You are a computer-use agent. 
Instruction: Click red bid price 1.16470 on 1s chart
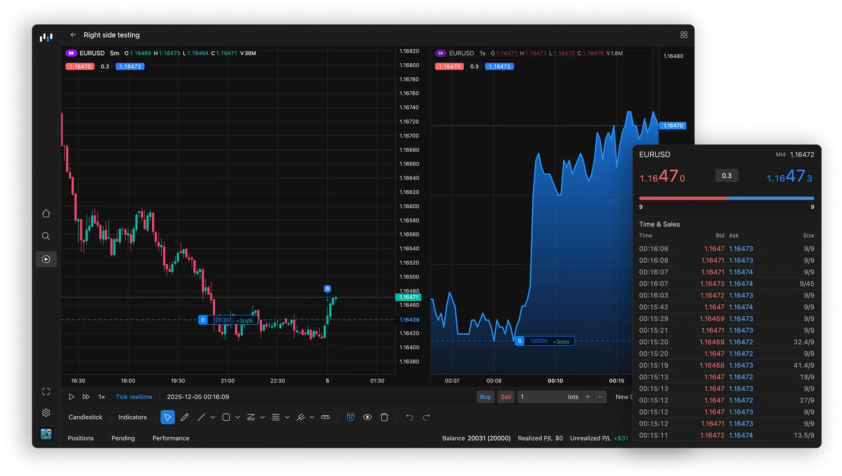coord(449,66)
